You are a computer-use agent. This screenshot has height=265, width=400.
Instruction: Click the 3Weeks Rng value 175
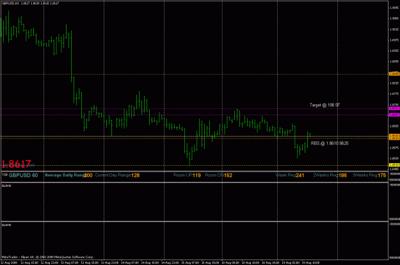382,175
